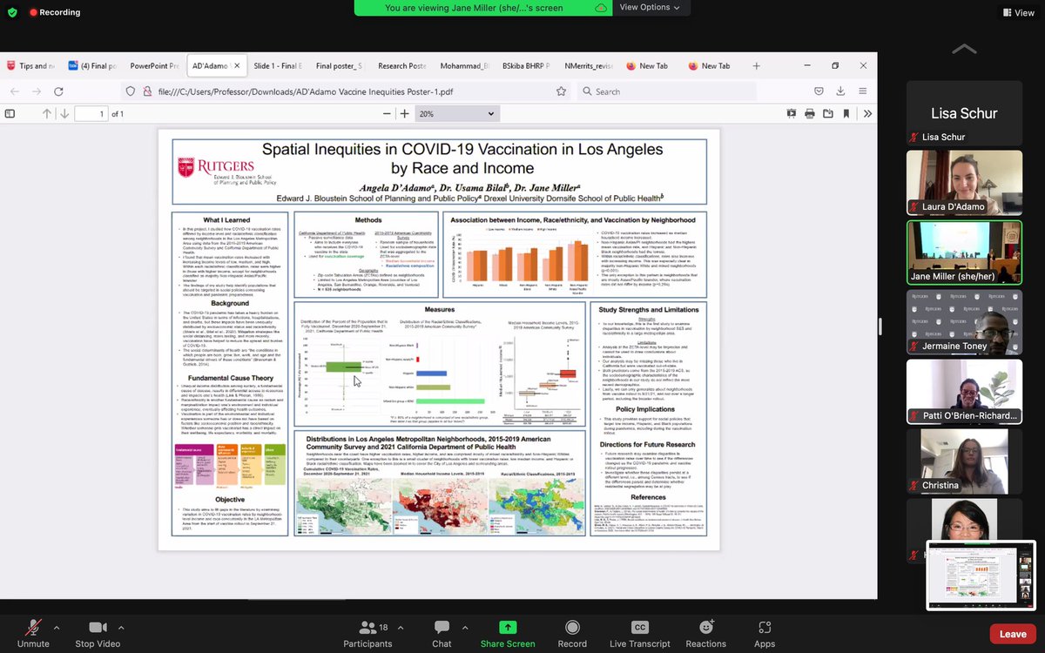
Task: Expand participants options caret
Action: pyautogui.click(x=399, y=627)
